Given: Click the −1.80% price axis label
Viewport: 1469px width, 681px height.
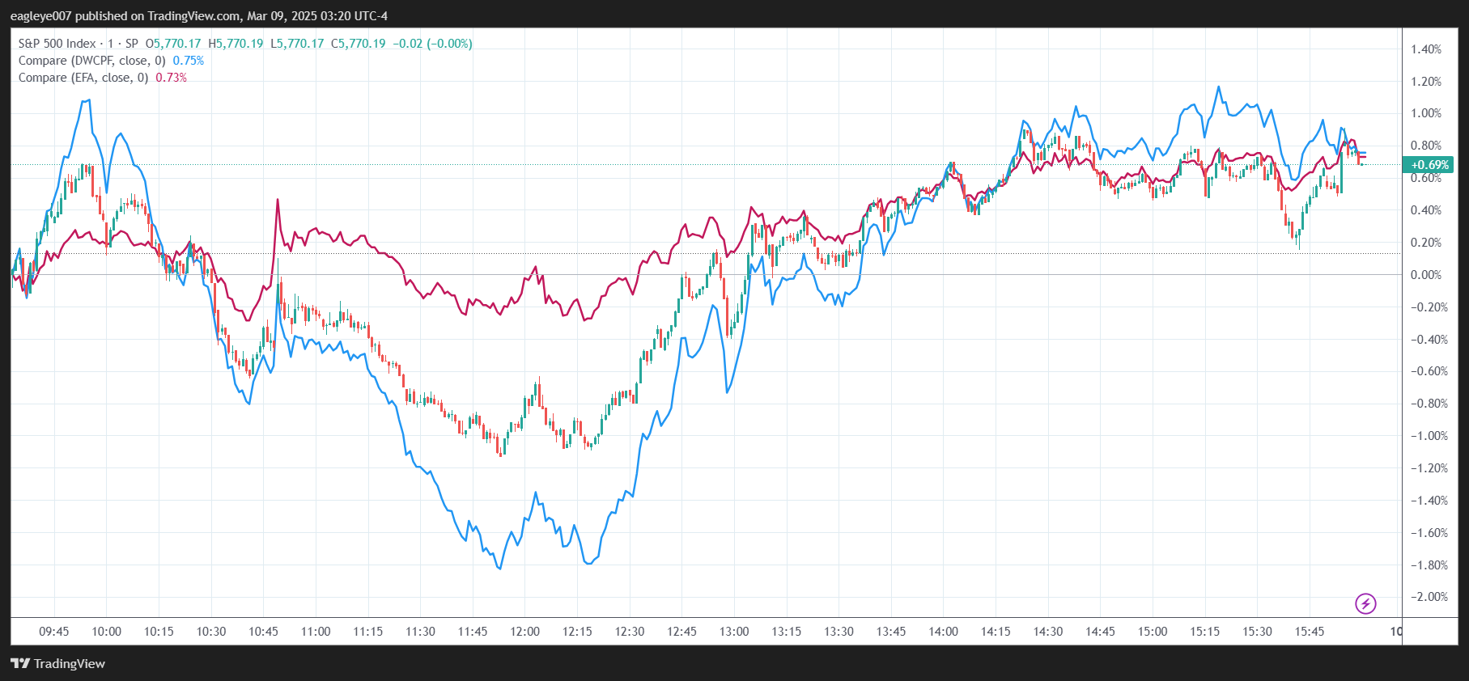Looking at the screenshot, I should (x=1429, y=565).
